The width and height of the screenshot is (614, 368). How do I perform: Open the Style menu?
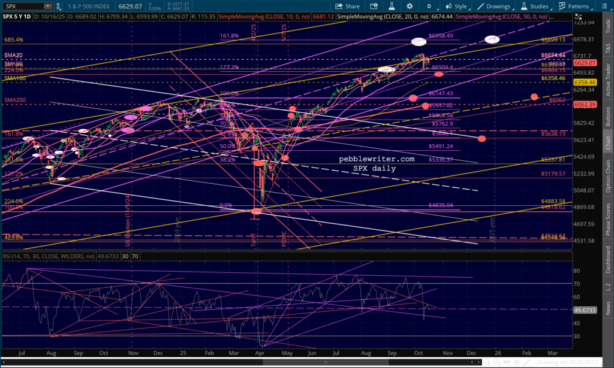point(456,6)
